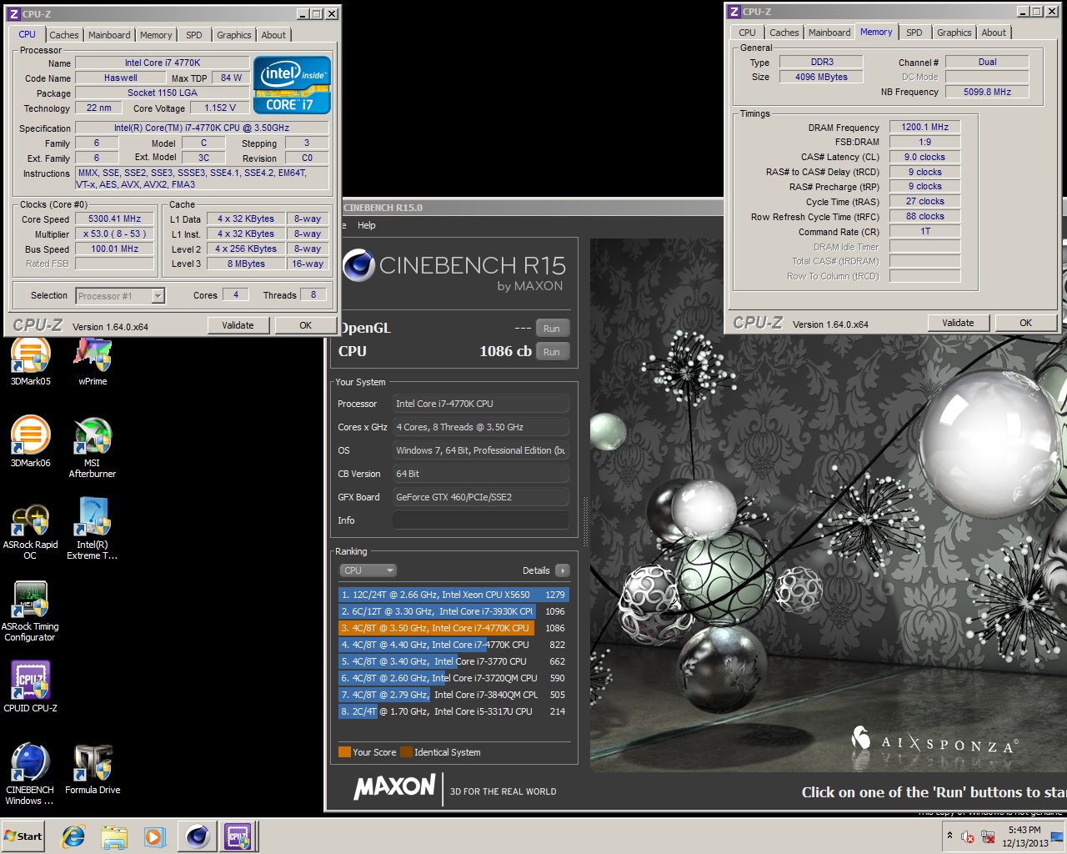
Task: Open the Help menu in Cinebench
Action: (366, 225)
